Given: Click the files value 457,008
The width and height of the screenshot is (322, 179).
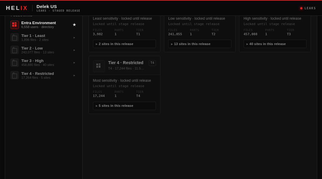Looking at the screenshot, I should pos(250,34).
